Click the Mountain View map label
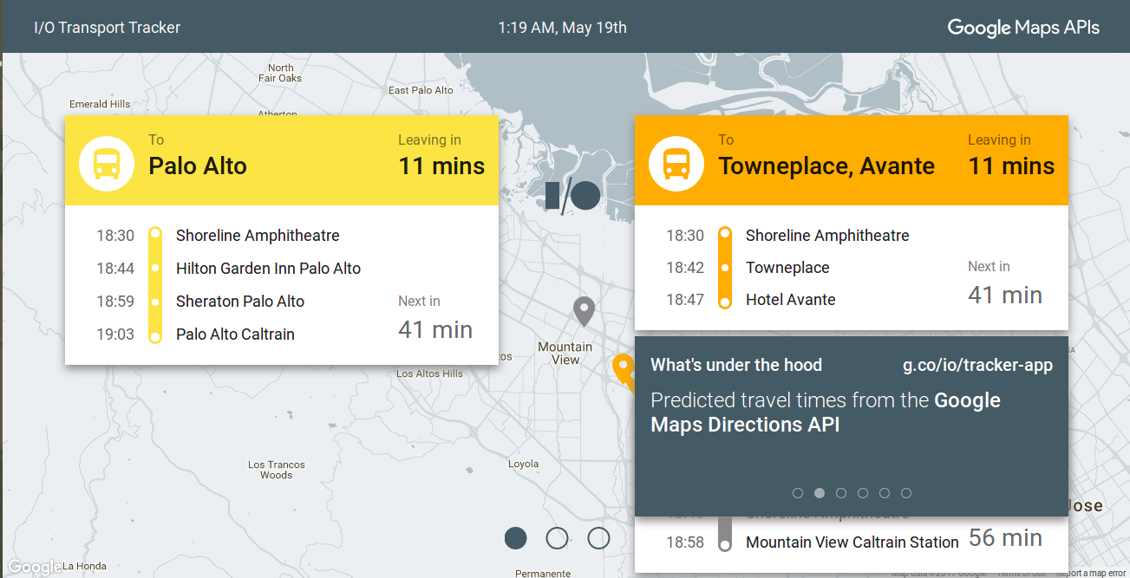The width and height of the screenshot is (1130, 578). tap(565, 353)
